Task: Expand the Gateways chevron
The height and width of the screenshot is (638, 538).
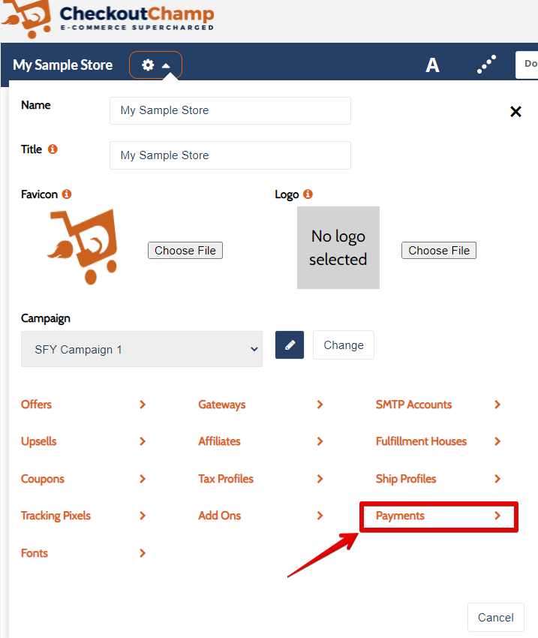Action: click(x=320, y=405)
